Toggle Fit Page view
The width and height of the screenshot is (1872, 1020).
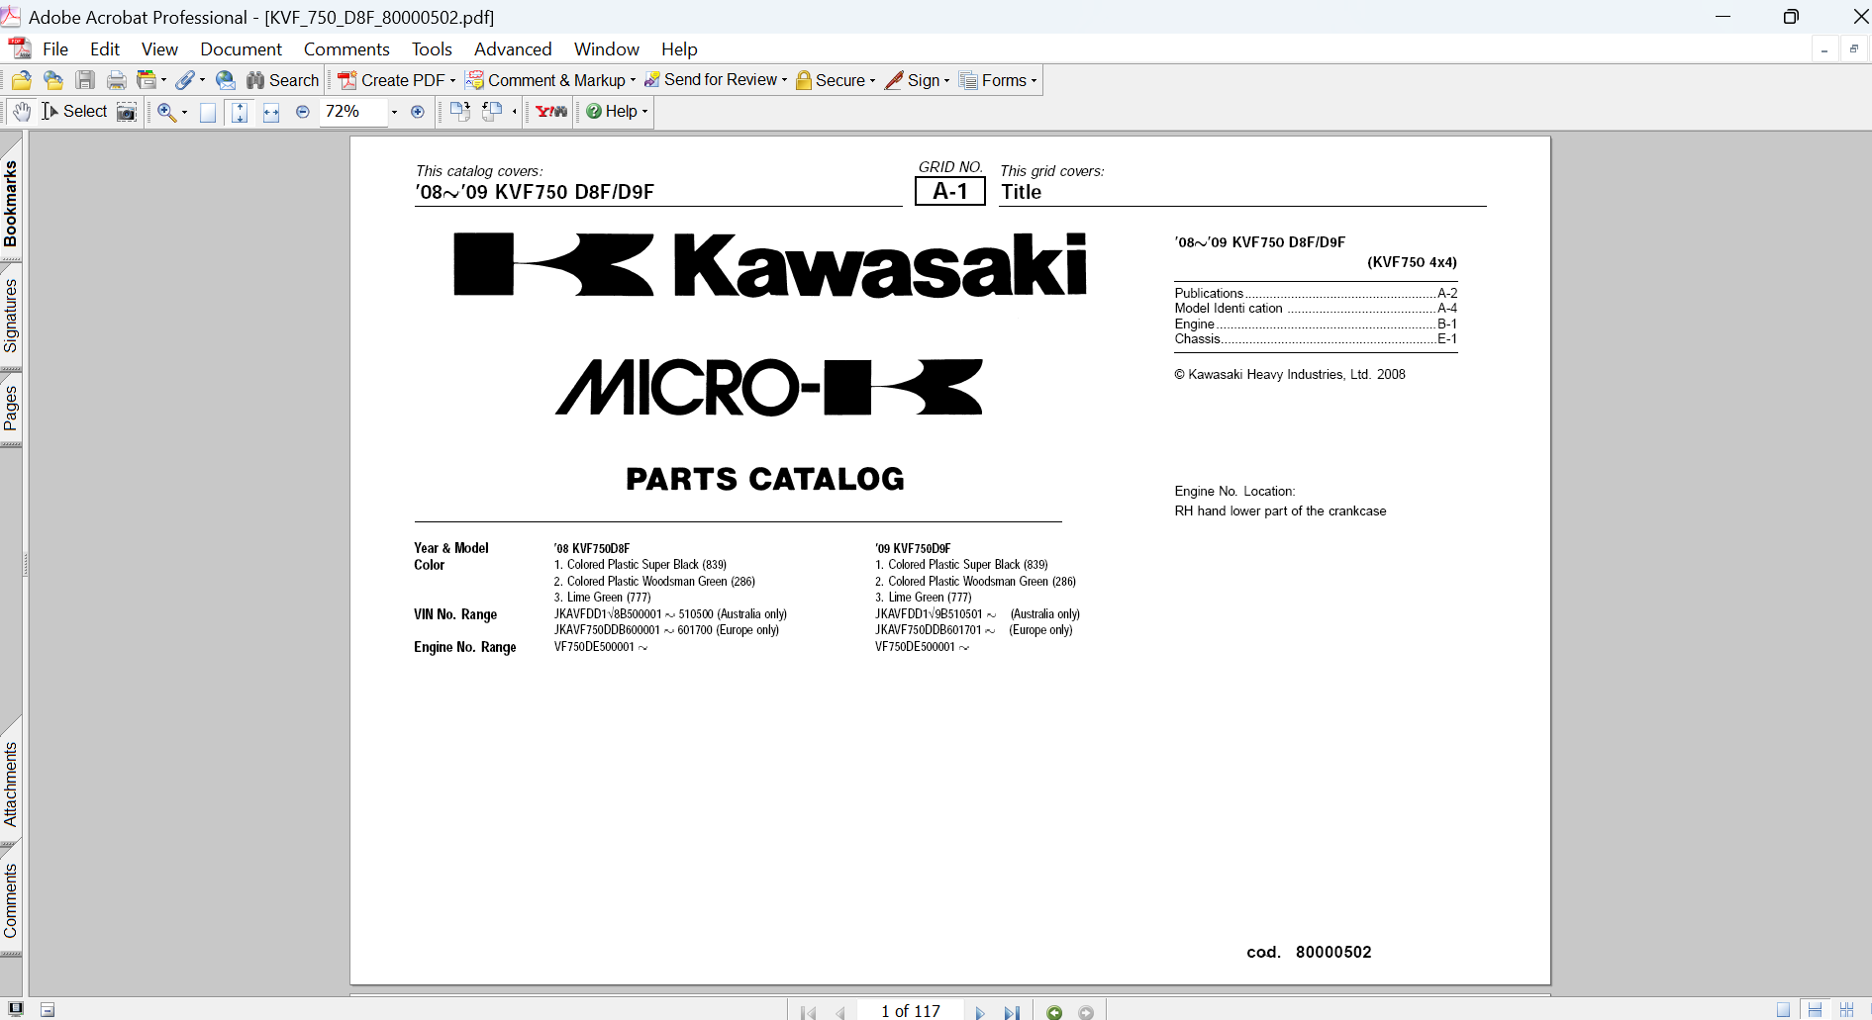click(240, 112)
